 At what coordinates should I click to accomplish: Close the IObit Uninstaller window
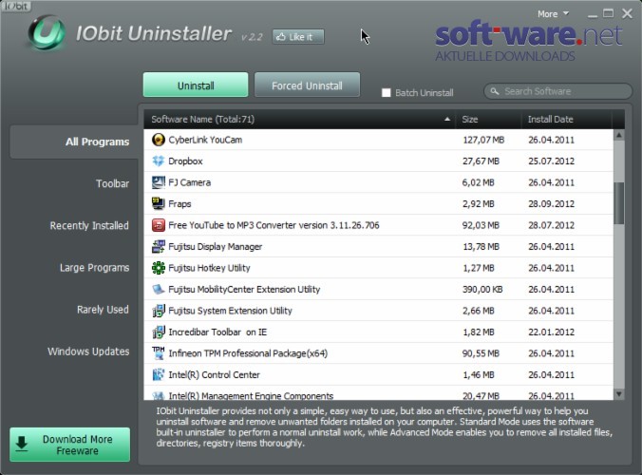click(x=627, y=13)
